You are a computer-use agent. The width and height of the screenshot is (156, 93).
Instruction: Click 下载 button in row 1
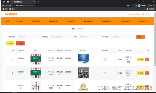(x=105, y=59)
